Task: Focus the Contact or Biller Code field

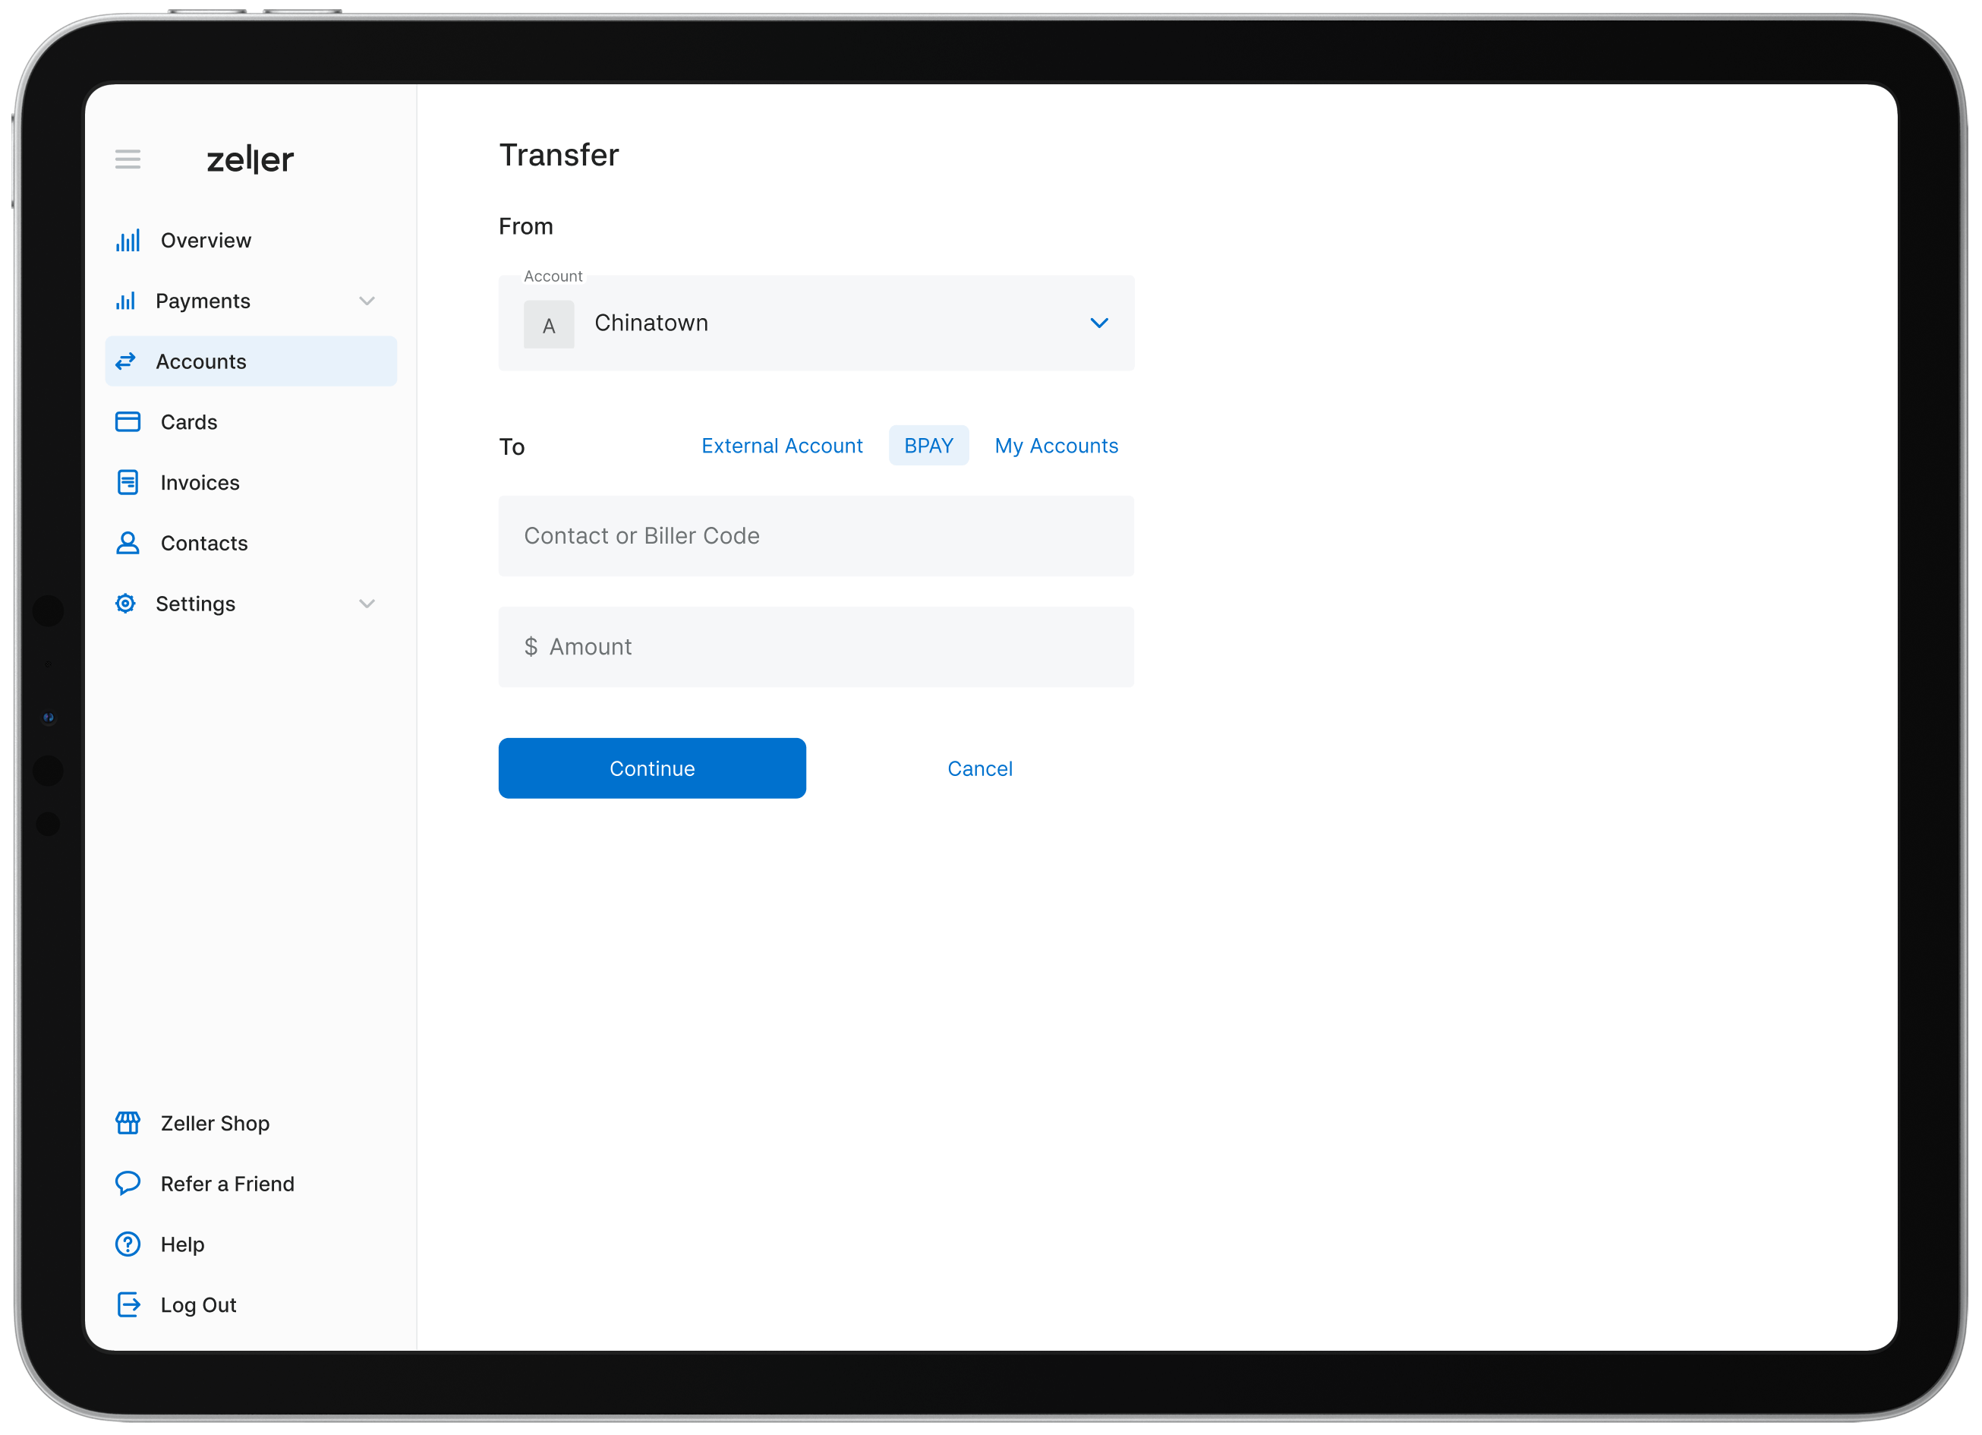Action: (x=816, y=536)
